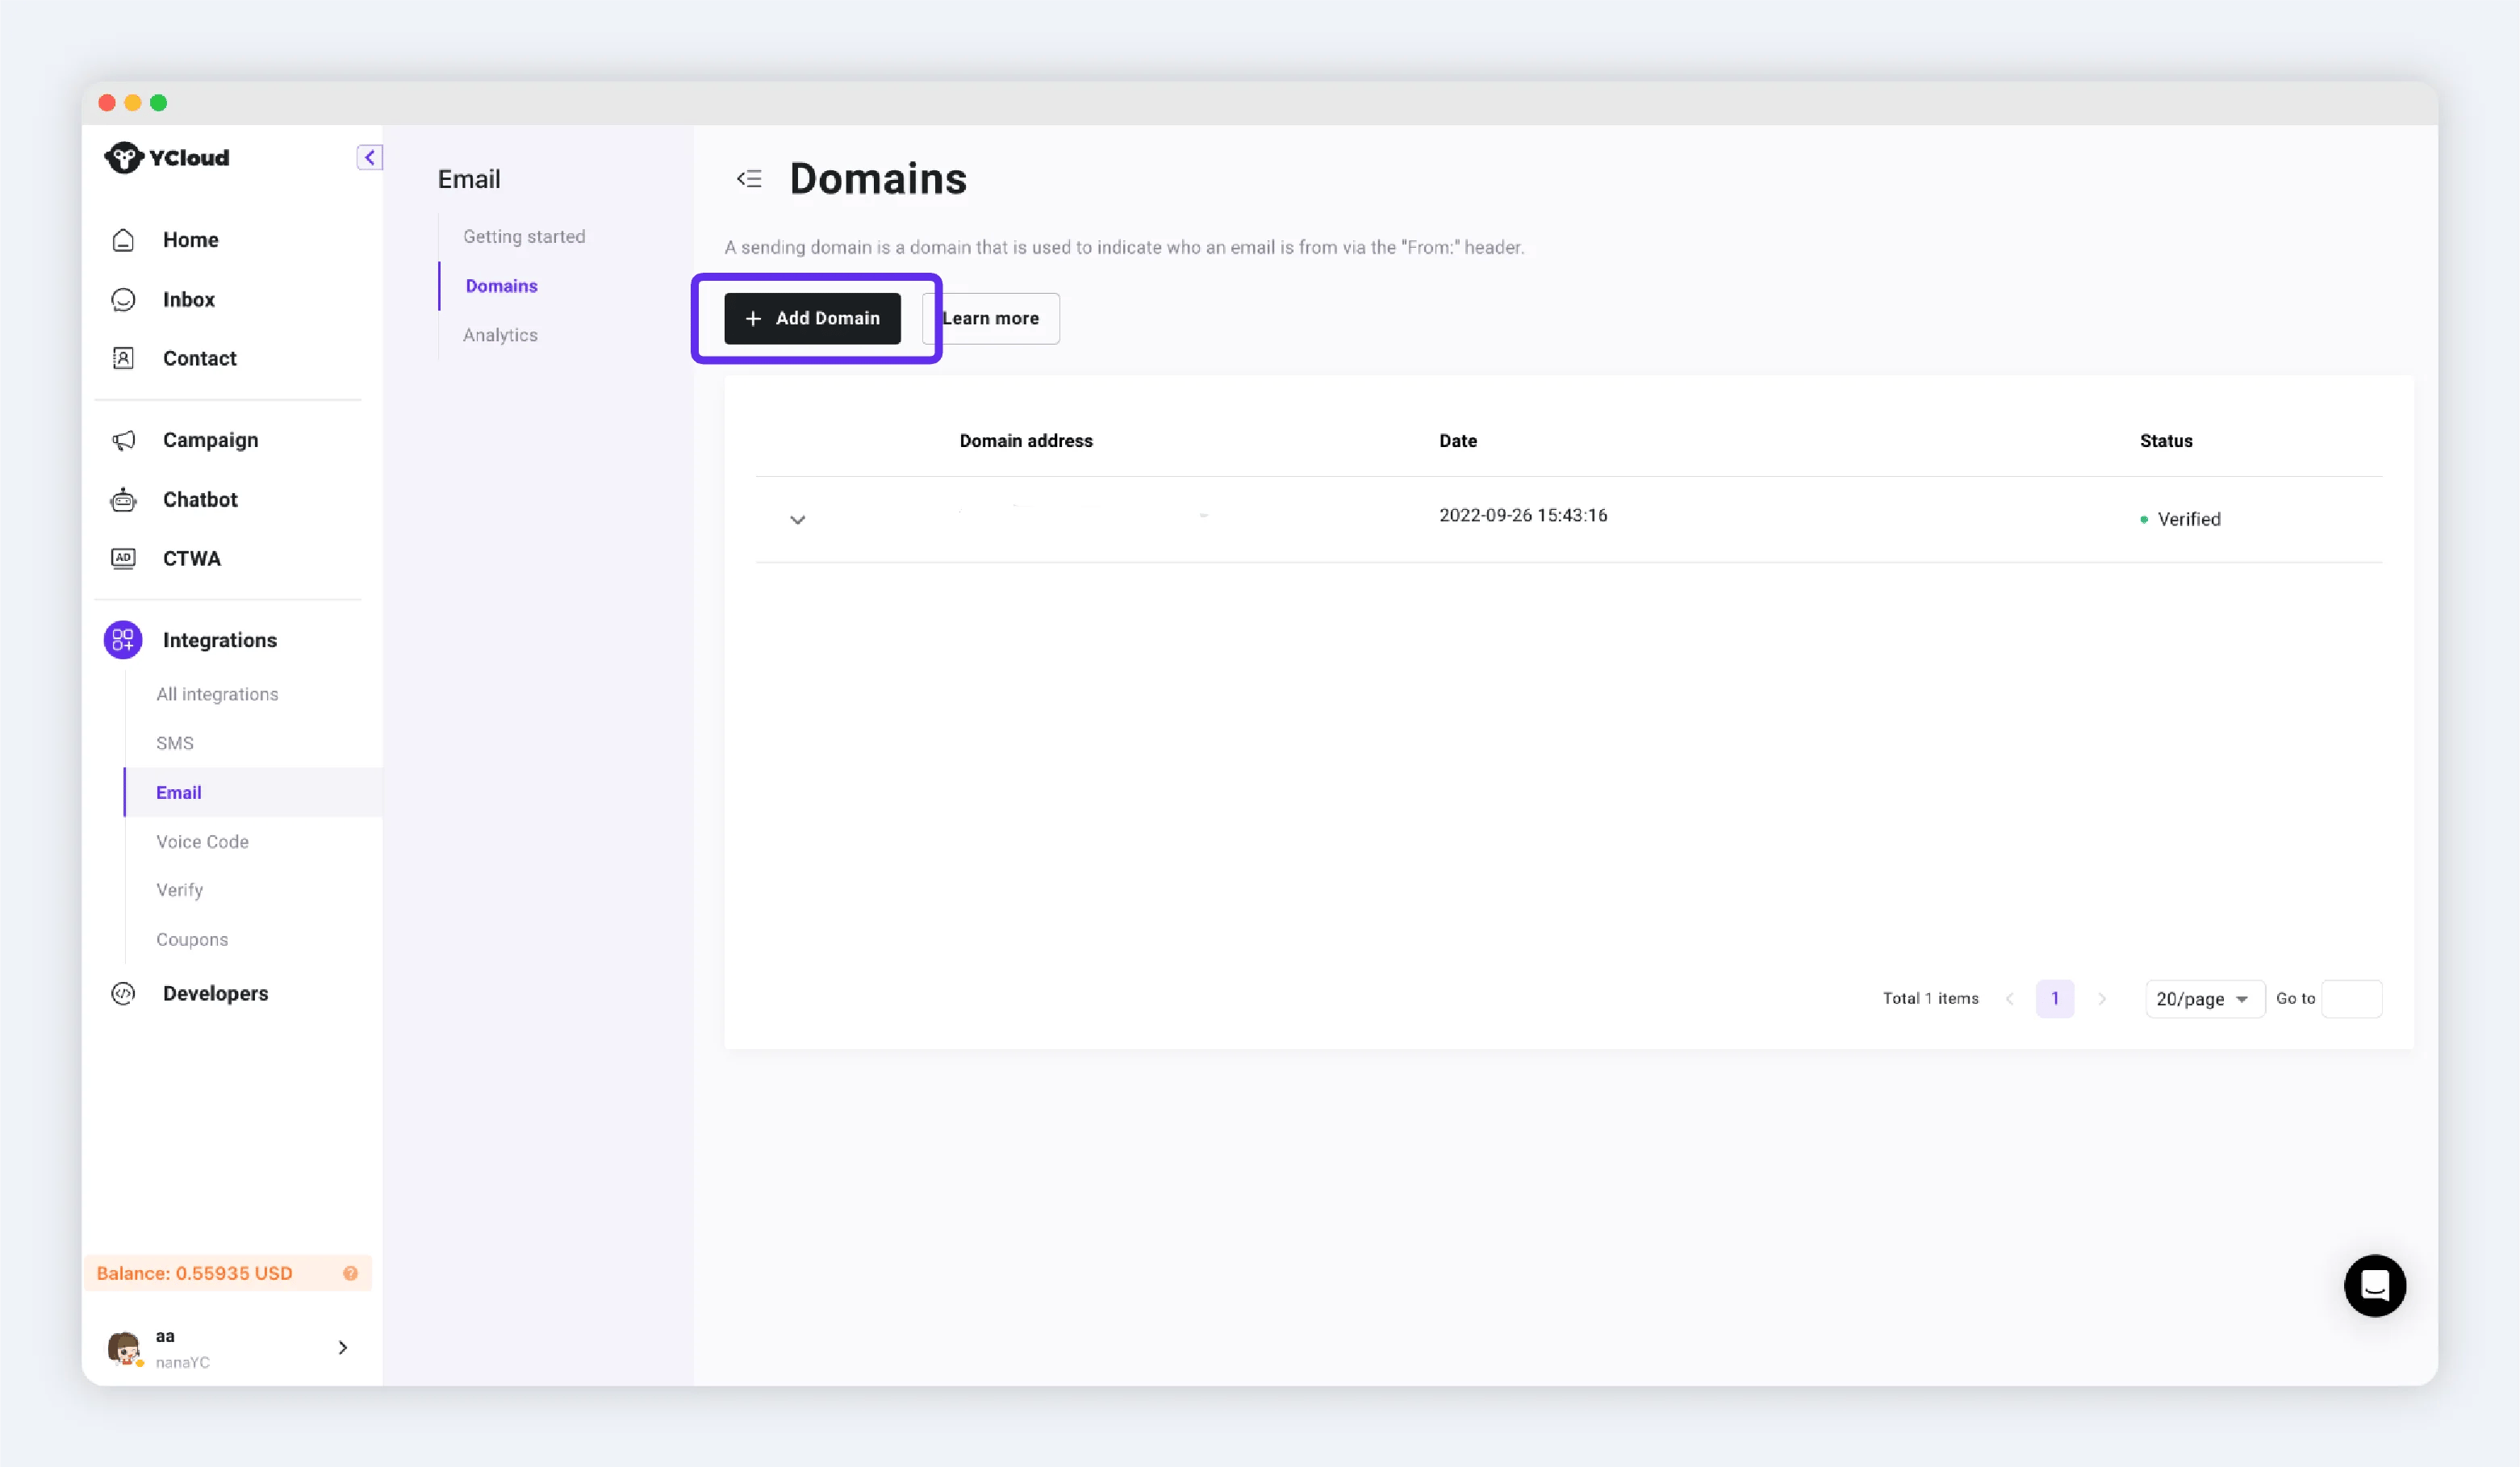Go to previous page arrow
Screen dimensions: 2520x1467
[x=2009, y=998]
